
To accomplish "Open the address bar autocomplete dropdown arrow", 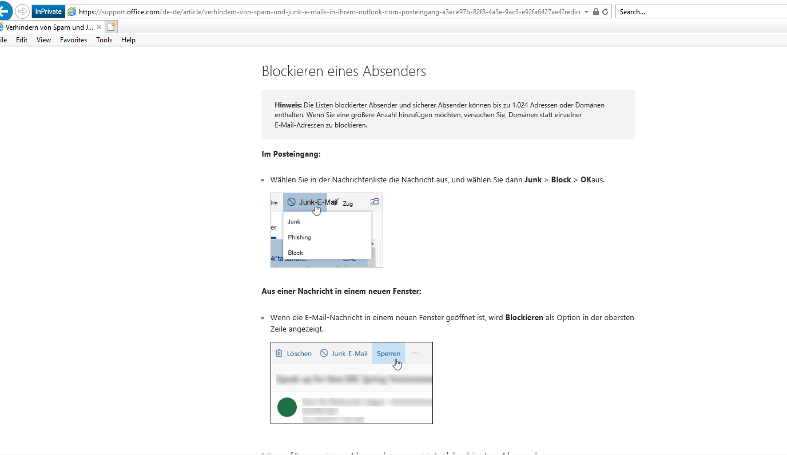I will [587, 12].
